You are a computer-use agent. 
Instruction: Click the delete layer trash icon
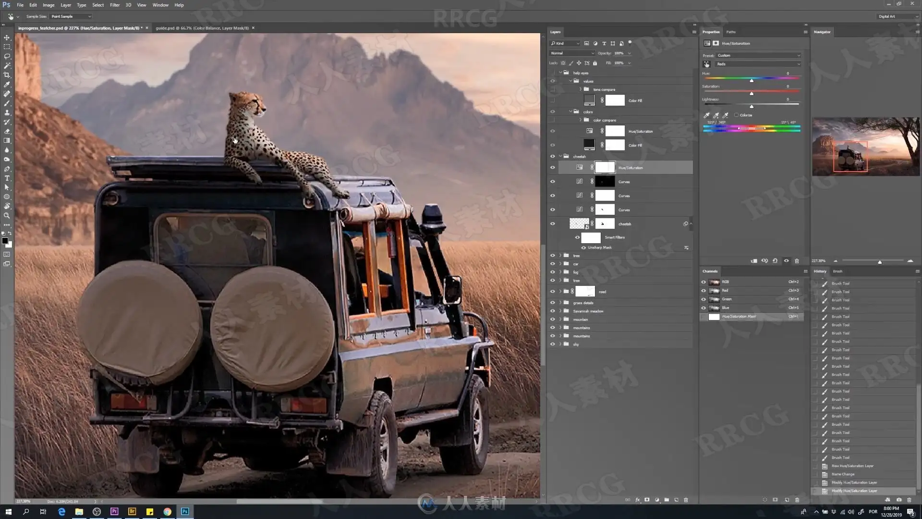[x=686, y=500]
